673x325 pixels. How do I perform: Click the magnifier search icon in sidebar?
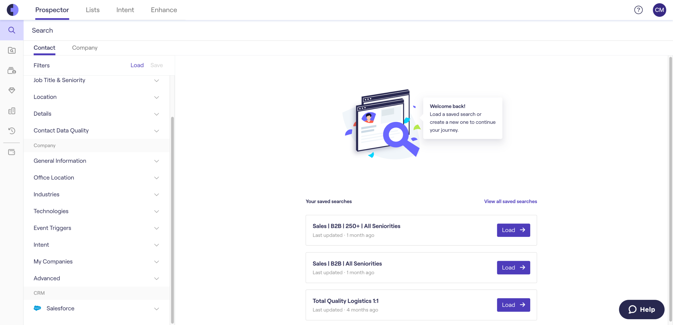[x=12, y=30]
